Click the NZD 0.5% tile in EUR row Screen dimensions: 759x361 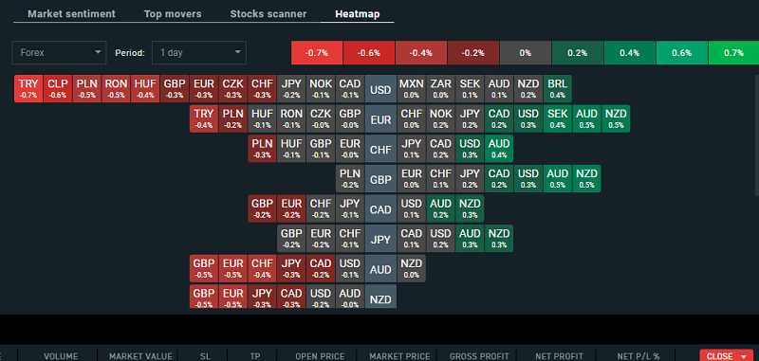pyautogui.click(x=616, y=118)
